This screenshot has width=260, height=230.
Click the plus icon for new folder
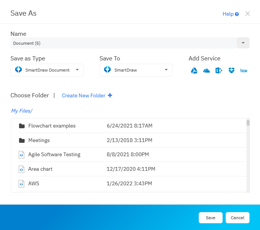pos(110,95)
